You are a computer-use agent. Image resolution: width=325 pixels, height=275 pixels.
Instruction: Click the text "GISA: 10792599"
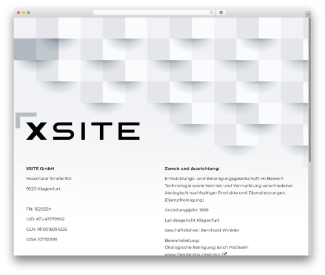click(x=42, y=239)
